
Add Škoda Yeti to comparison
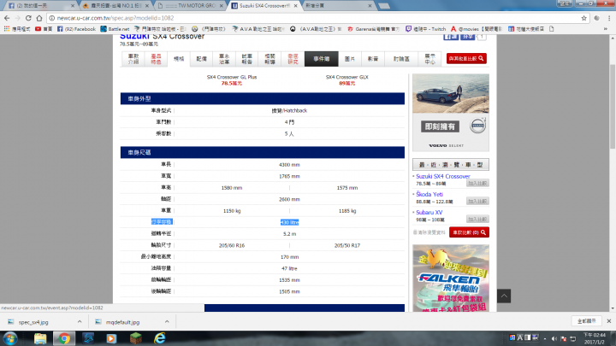click(477, 202)
